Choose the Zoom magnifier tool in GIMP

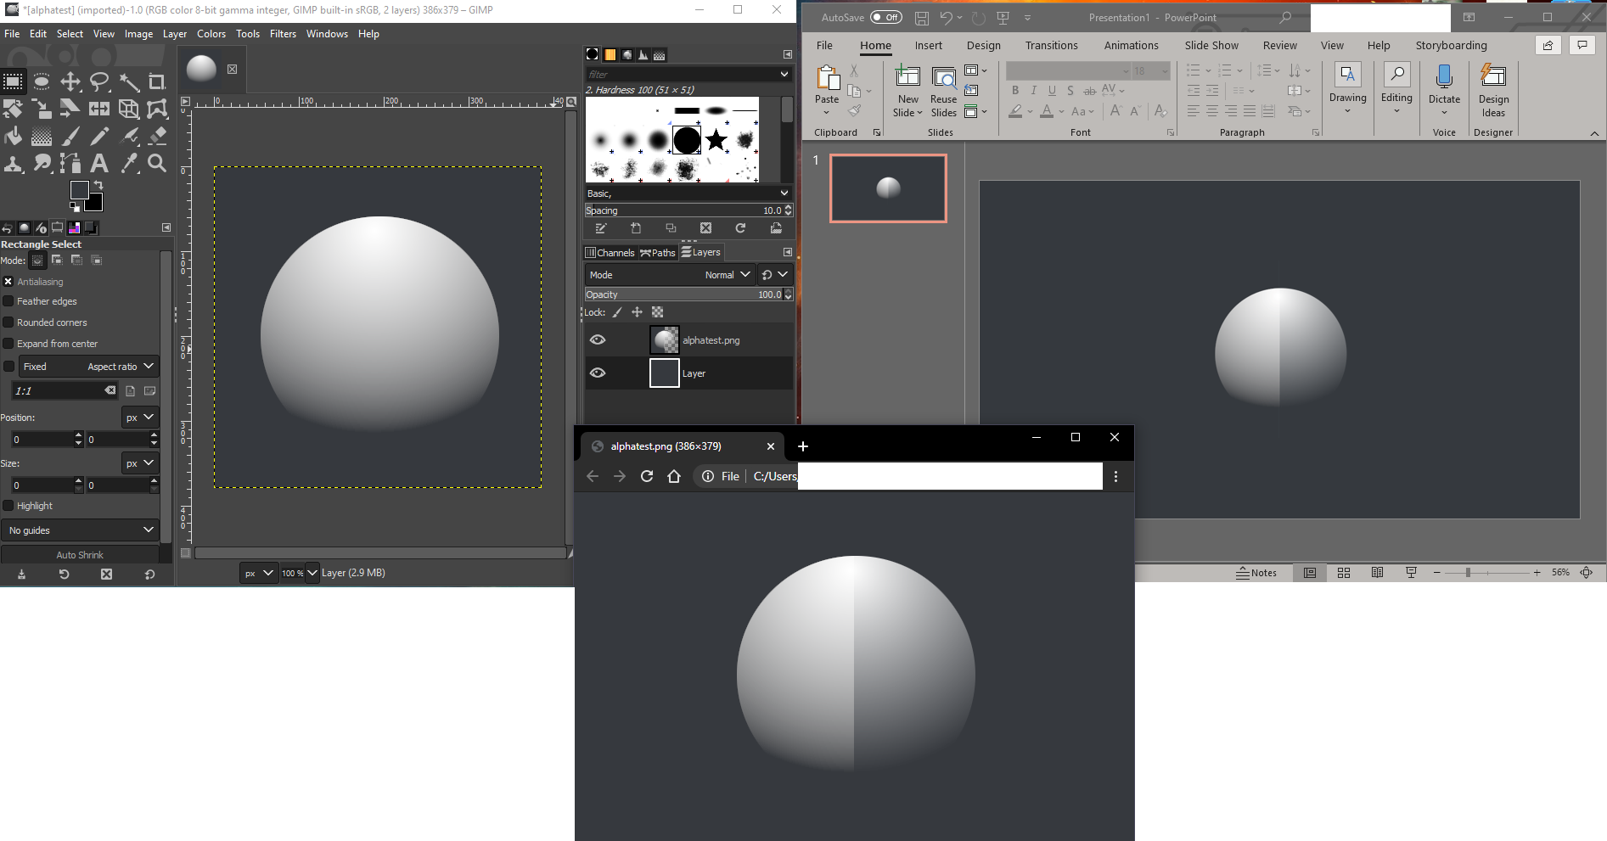tap(157, 163)
